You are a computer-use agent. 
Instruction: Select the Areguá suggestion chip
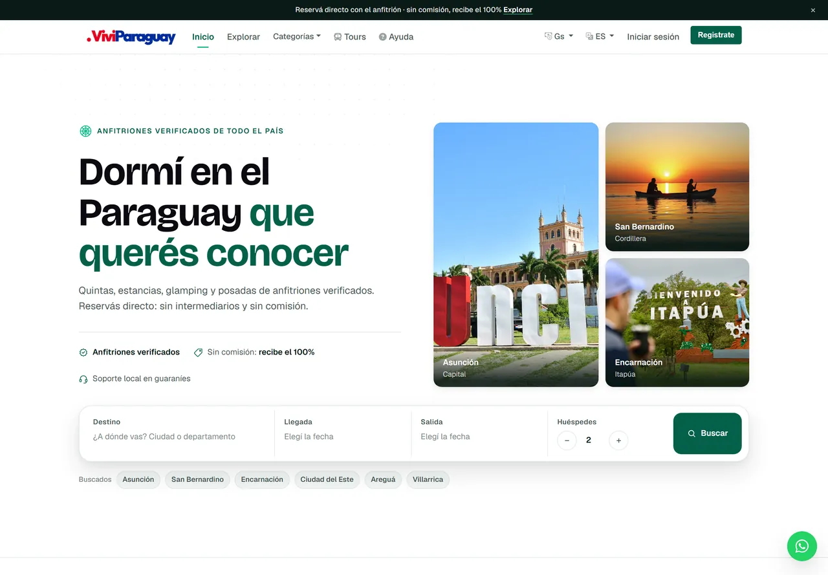383,480
